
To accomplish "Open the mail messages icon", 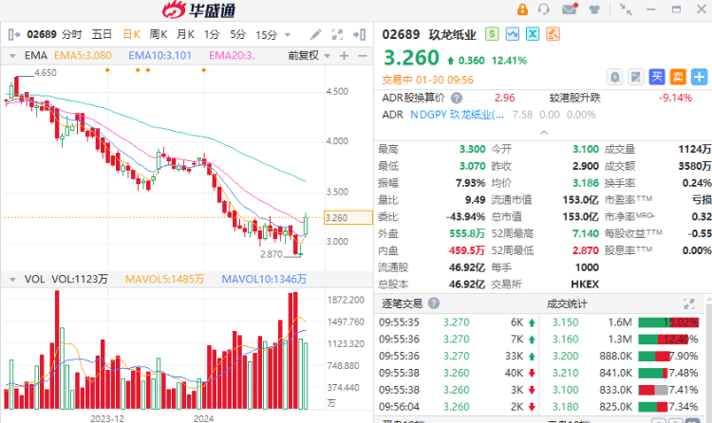I will click(570, 9).
